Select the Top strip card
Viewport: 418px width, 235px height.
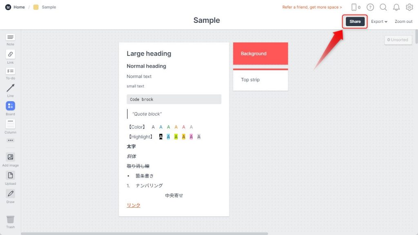tap(260, 80)
